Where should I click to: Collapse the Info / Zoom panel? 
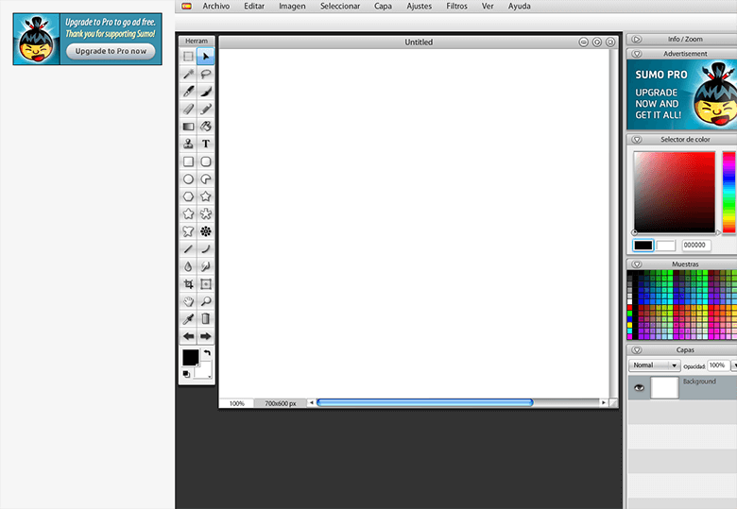(637, 40)
